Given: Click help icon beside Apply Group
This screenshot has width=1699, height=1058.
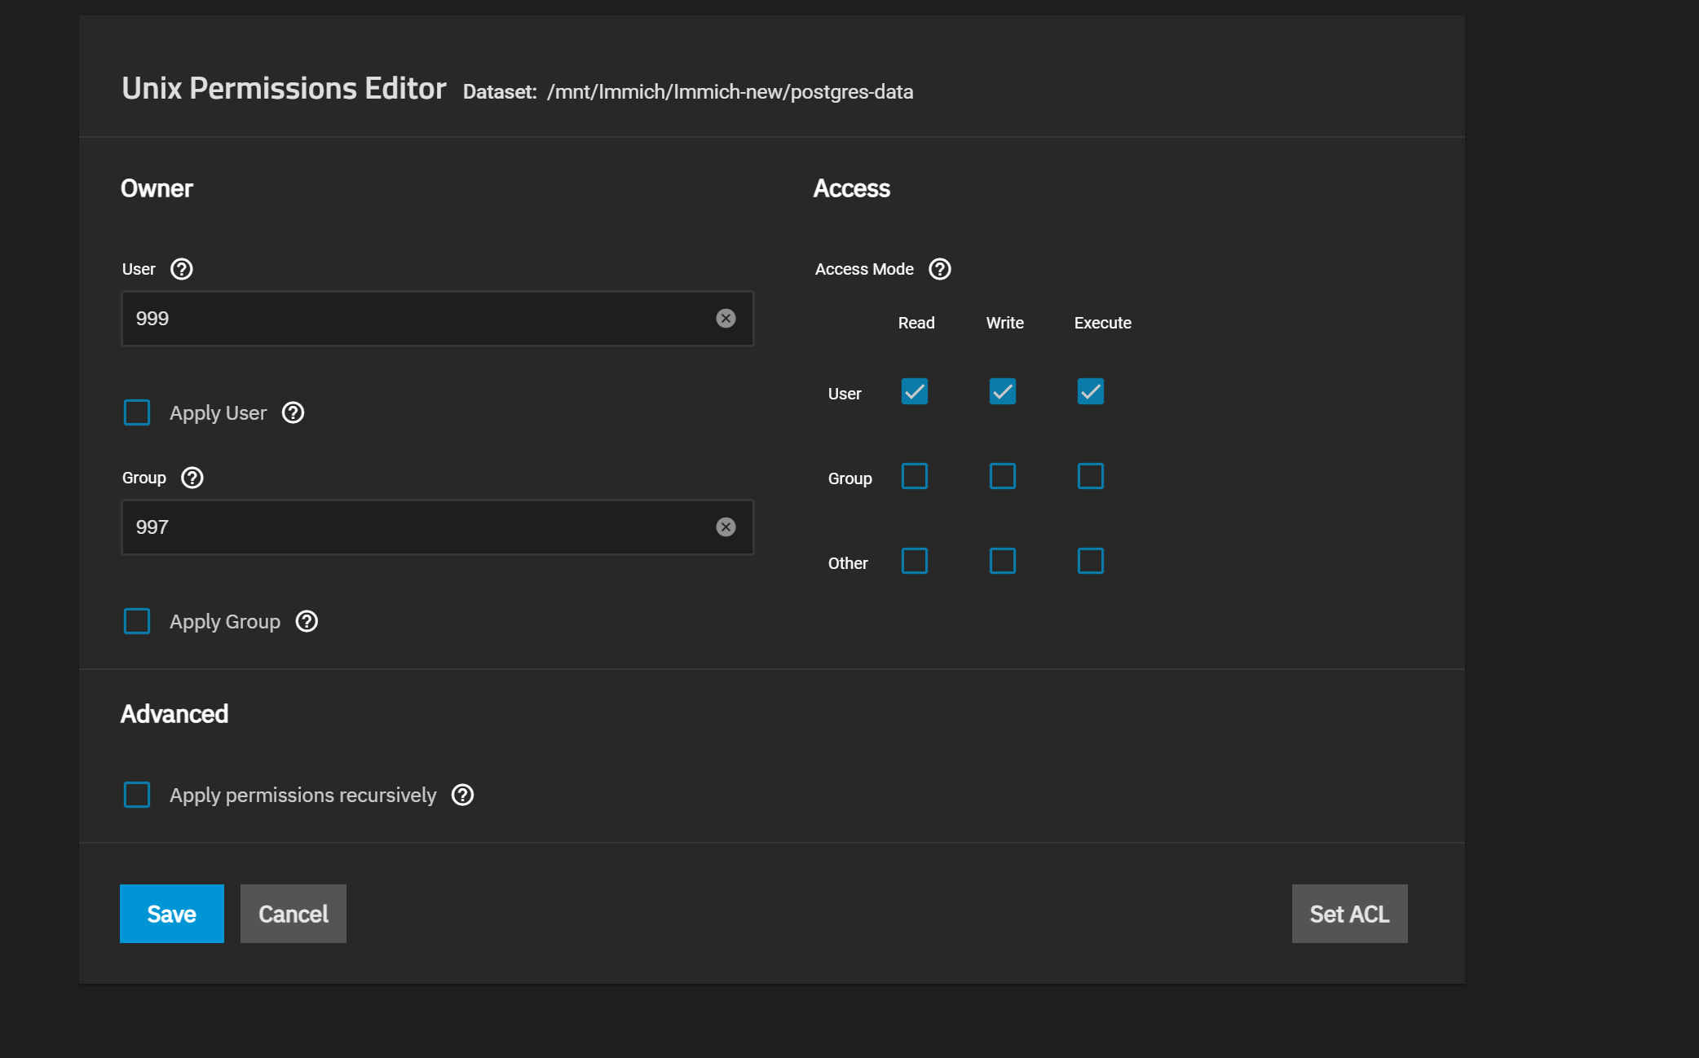Looking at the screenshot, I should point(307,622).
